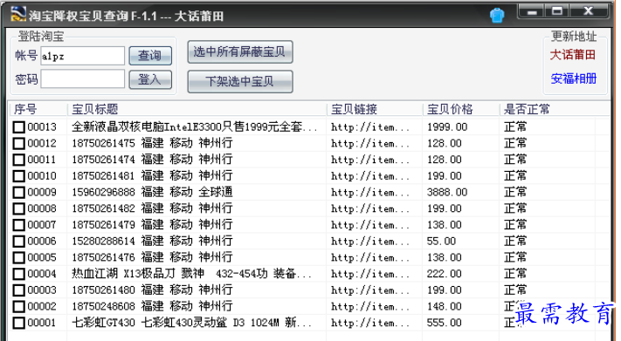The image size is (621, 341).
Task: Check the checkbox for row 00005
Action: coord(18,258)
